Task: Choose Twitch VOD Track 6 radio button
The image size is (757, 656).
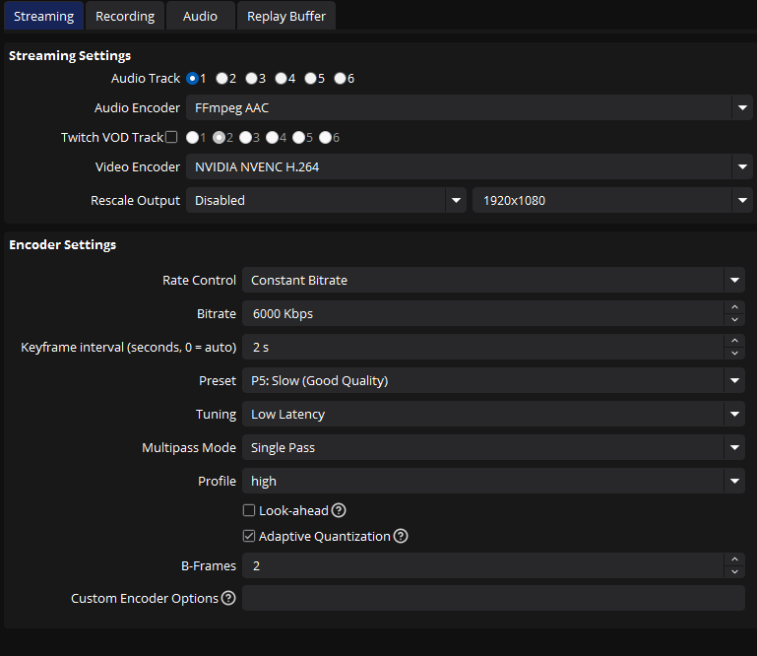Action: [325, 138]
